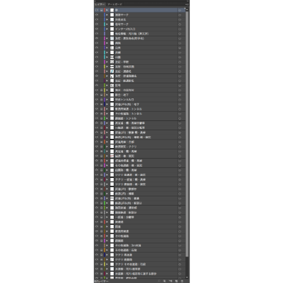Select the その他道路：トンネル layer name
The image size is (283, 283).
(x=129, y=114)
